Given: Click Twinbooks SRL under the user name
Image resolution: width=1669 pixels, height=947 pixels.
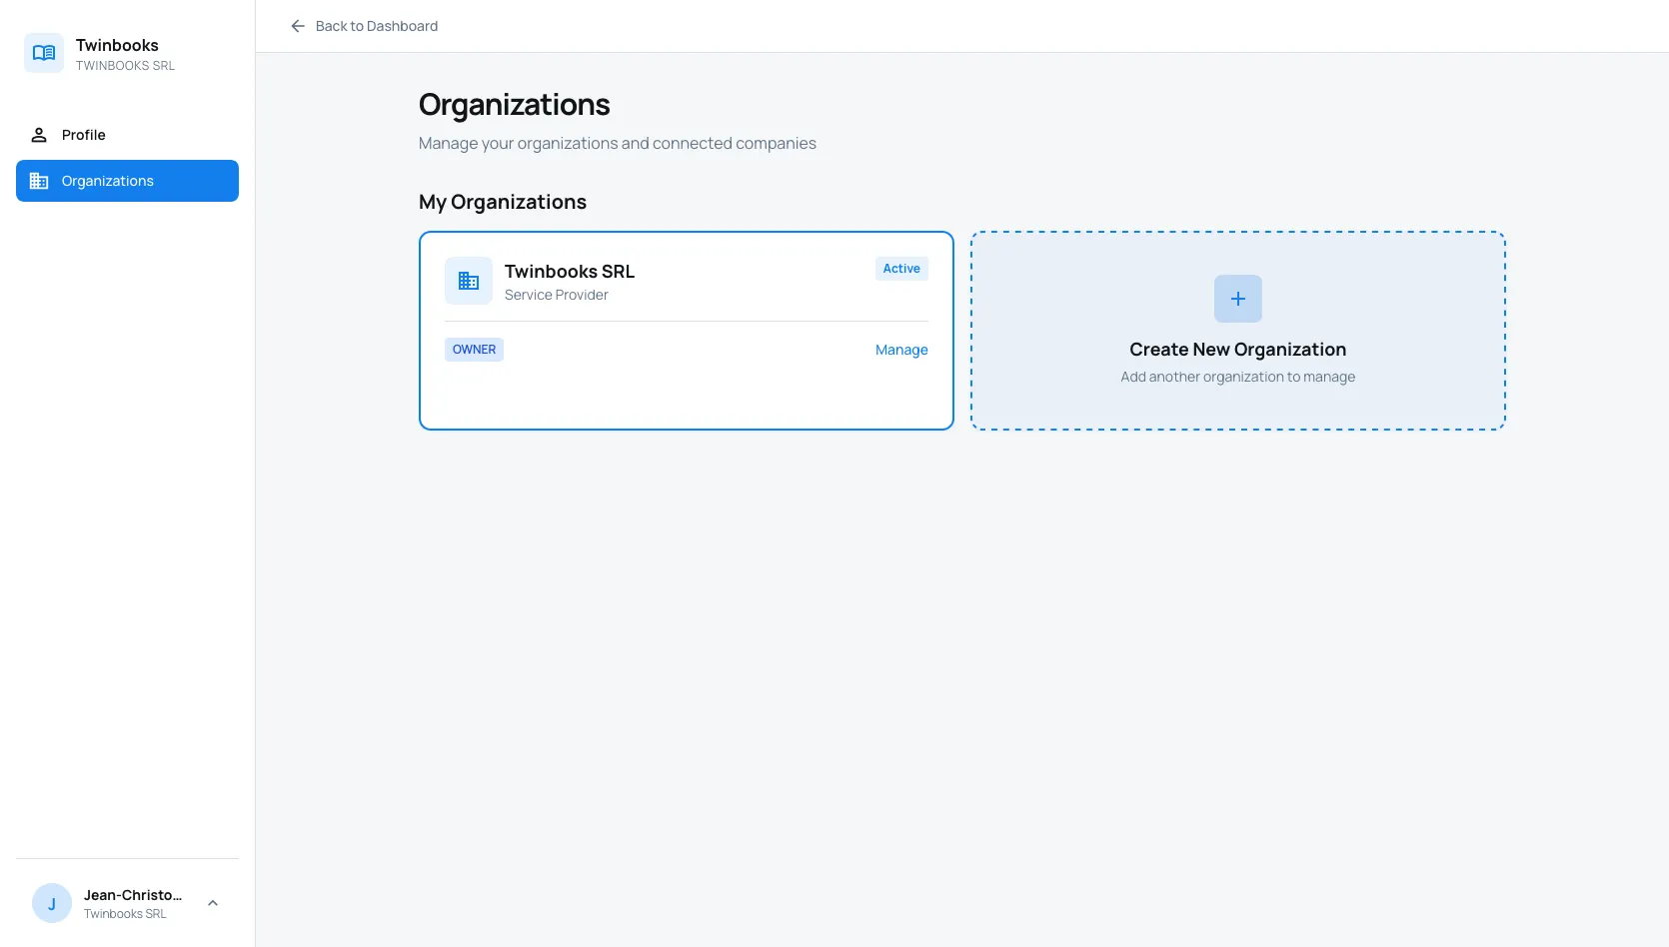Looking at the screenshot, I should pos(125,914).
